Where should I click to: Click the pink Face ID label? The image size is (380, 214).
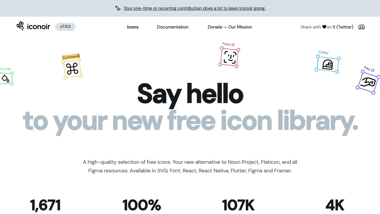point(229,44)
